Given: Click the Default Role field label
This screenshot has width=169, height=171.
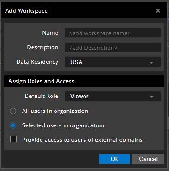Looking at the screenshot, I should point(41,96).
